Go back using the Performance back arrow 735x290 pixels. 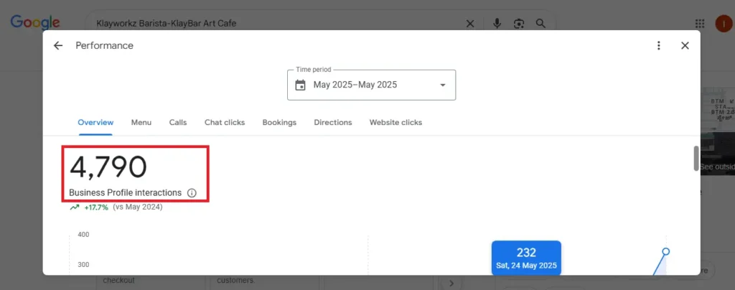(x=57, y=45)
